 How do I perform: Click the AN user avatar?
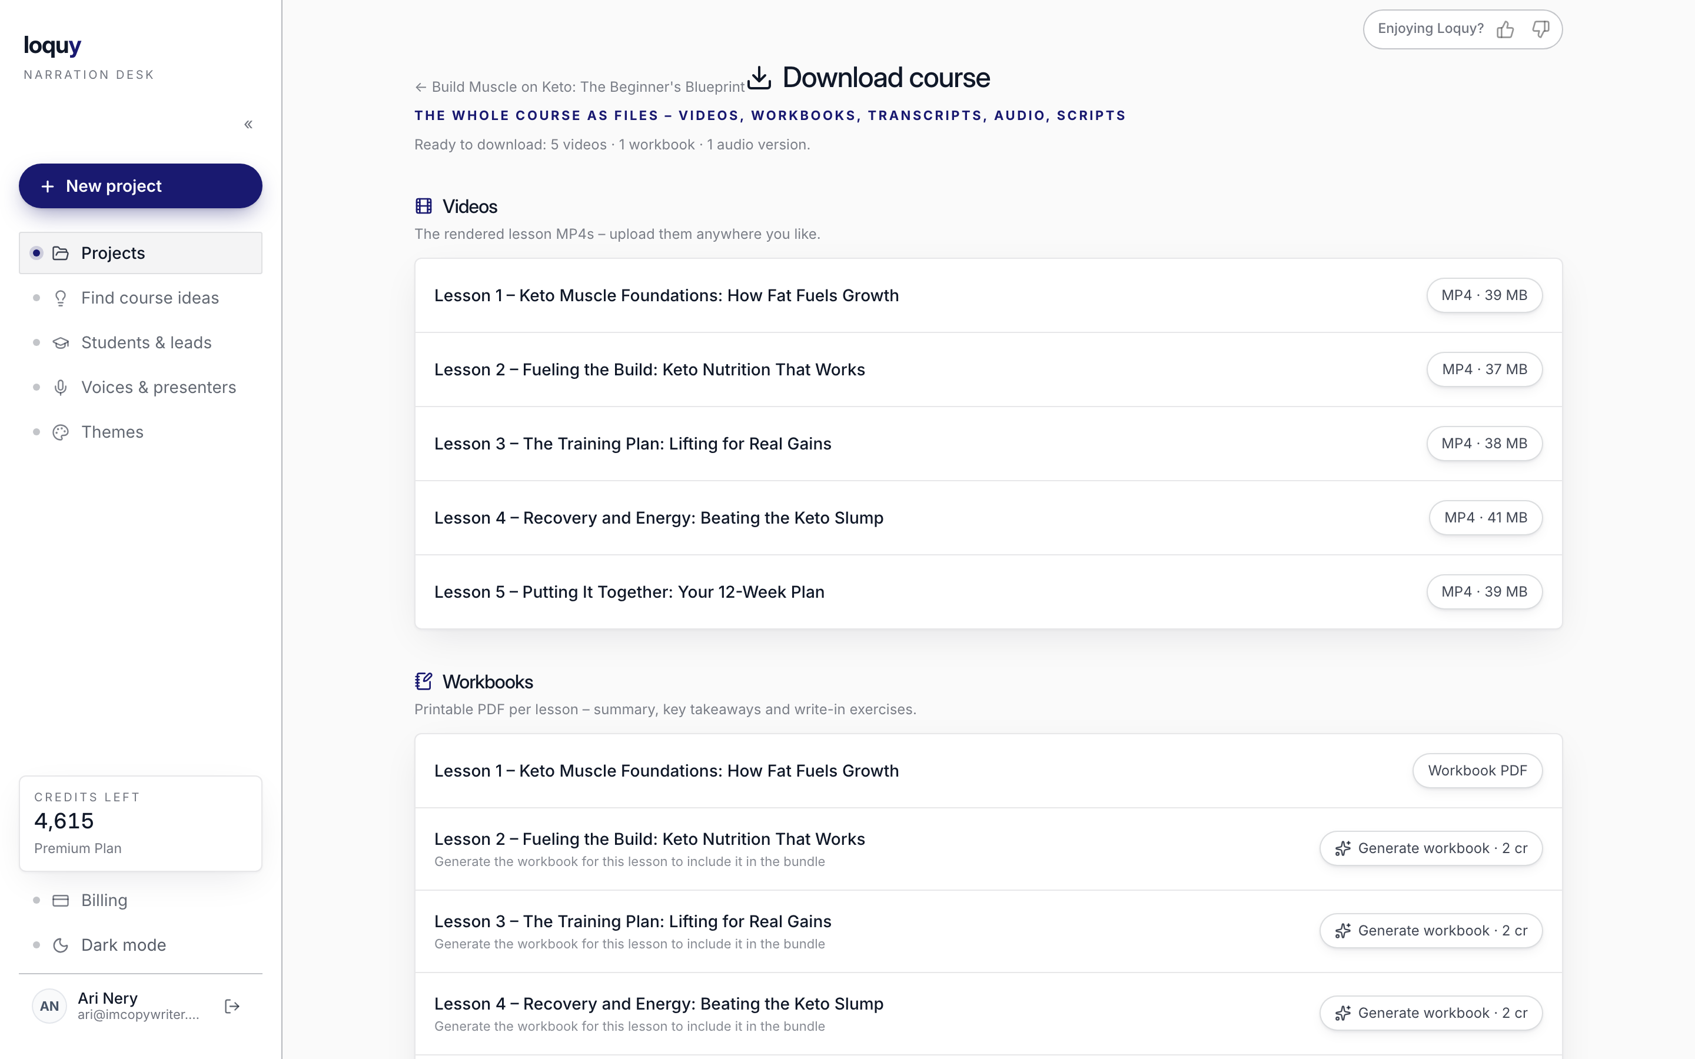pyautogui.click(x=49, y=1007)
